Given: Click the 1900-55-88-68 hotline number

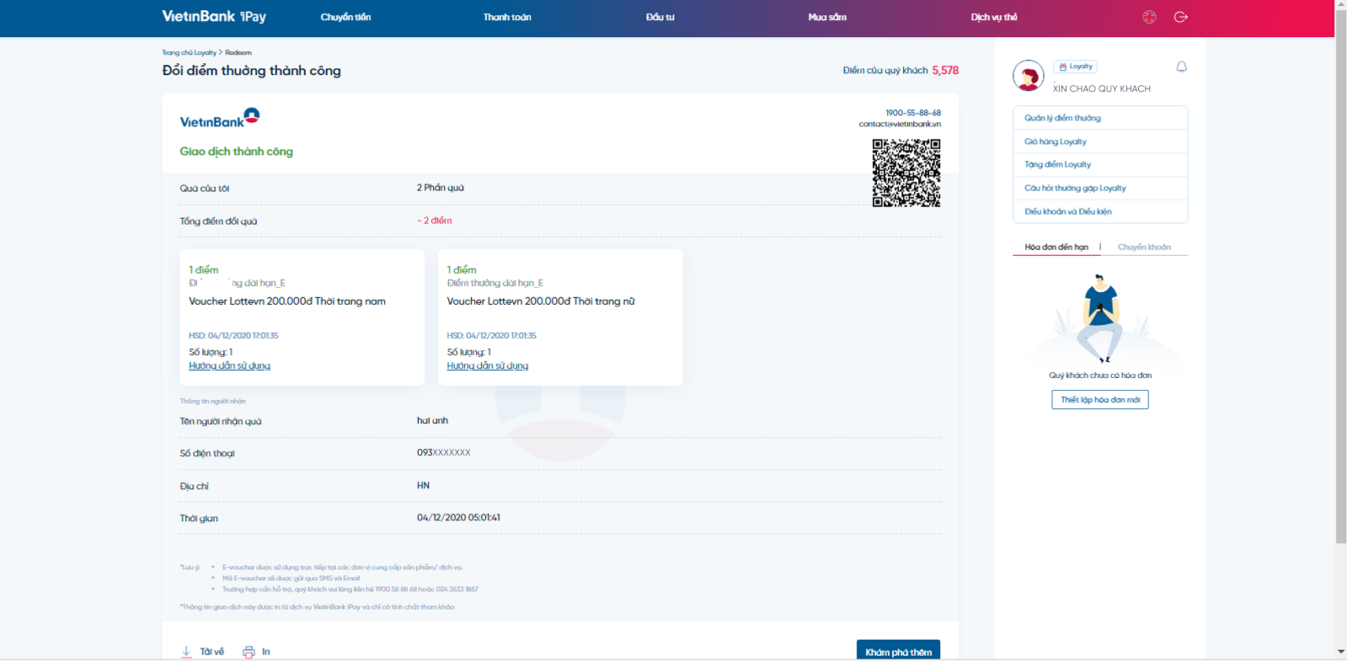Looking at the screenshot, I should (x=913, y=112).
